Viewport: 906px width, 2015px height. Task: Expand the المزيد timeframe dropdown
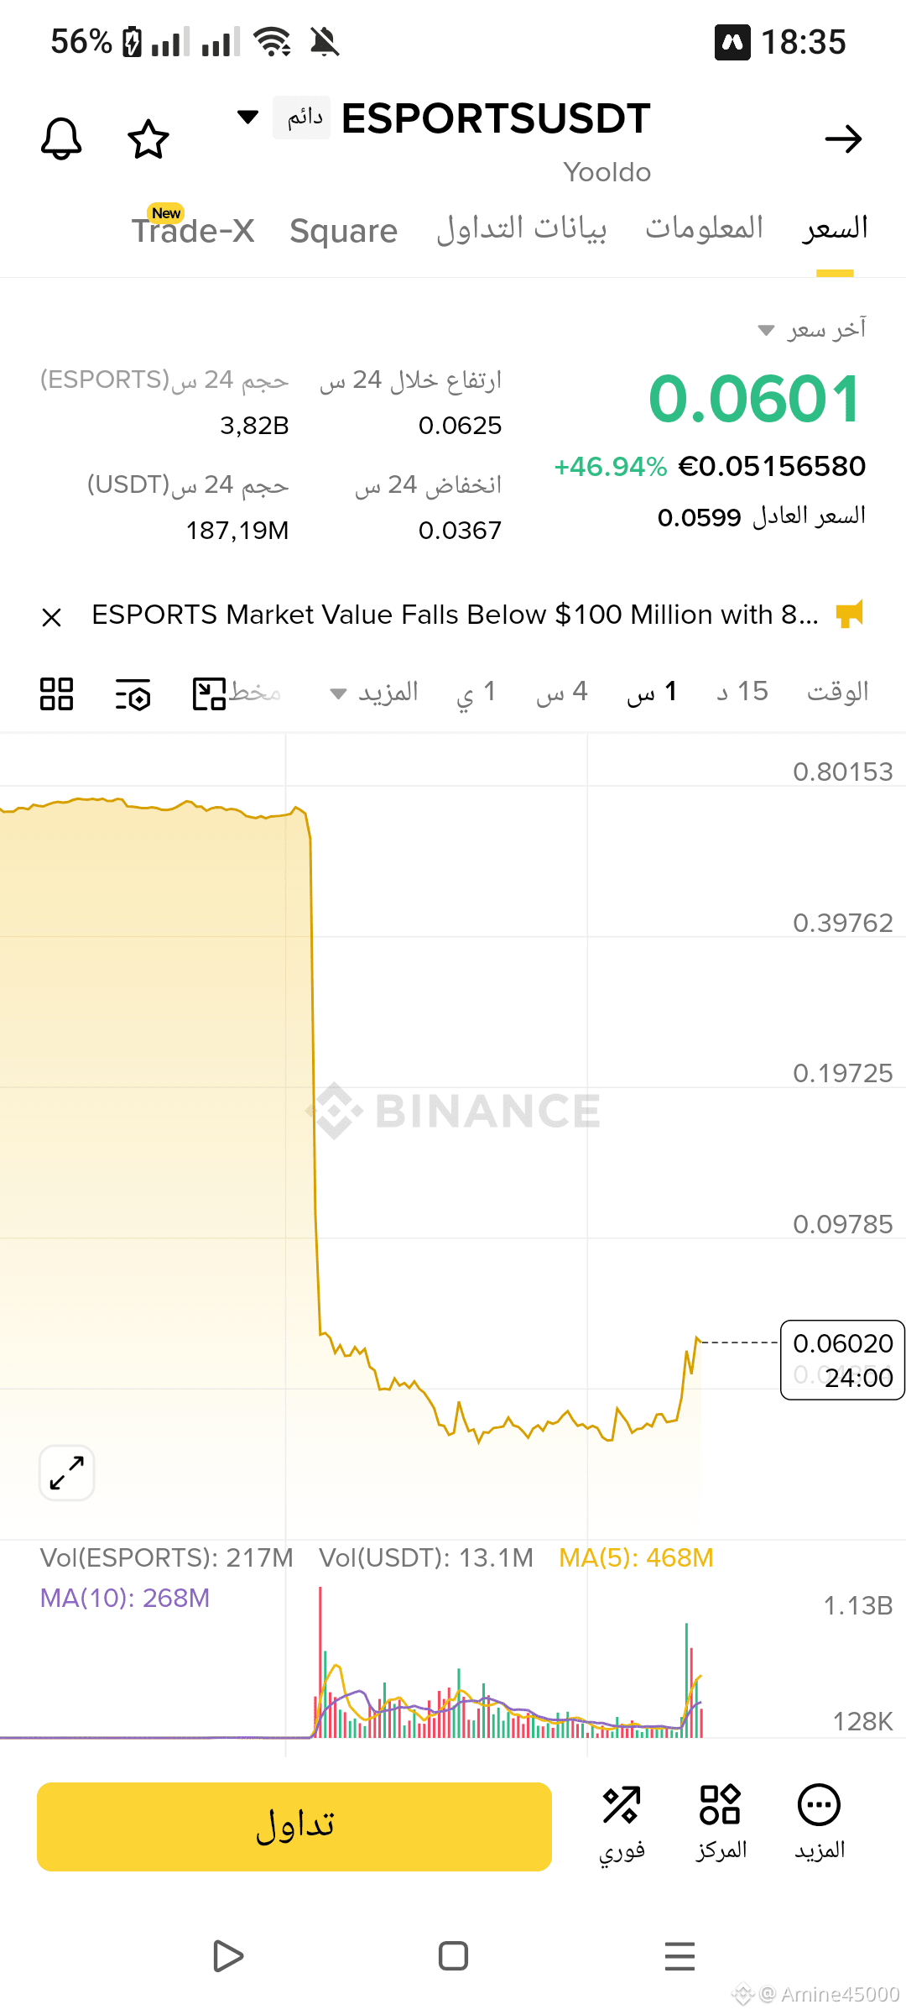point(374,693)
